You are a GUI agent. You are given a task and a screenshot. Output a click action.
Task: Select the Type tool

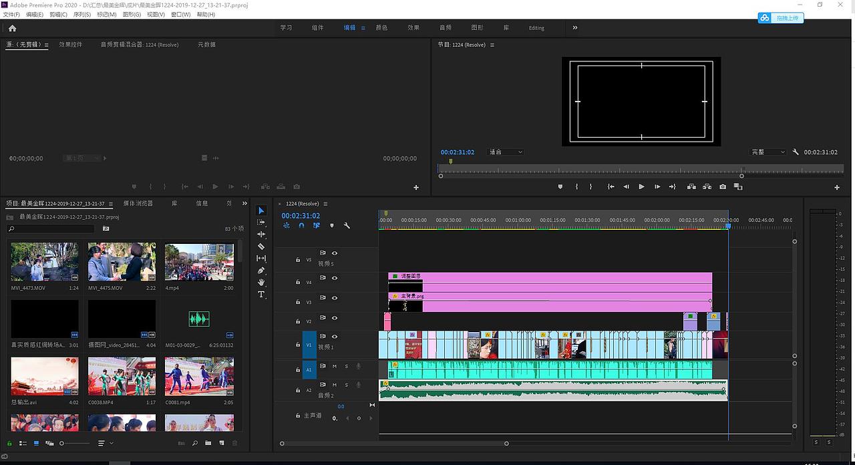click(x=261, y=295)
